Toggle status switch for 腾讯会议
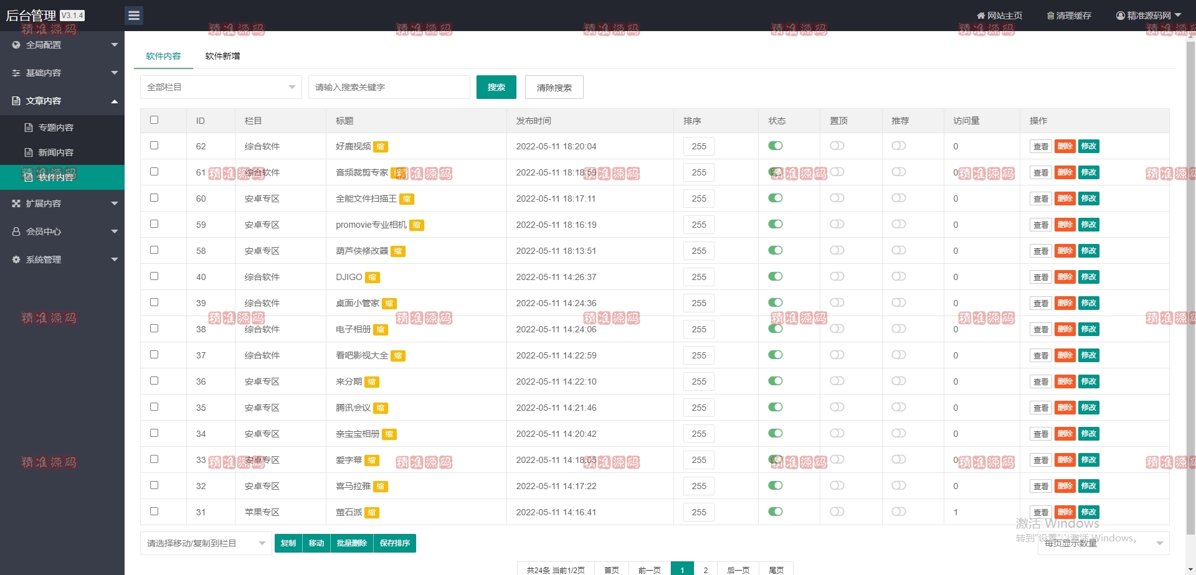This screenshot has width=1196, height=575. coord(776,407)
